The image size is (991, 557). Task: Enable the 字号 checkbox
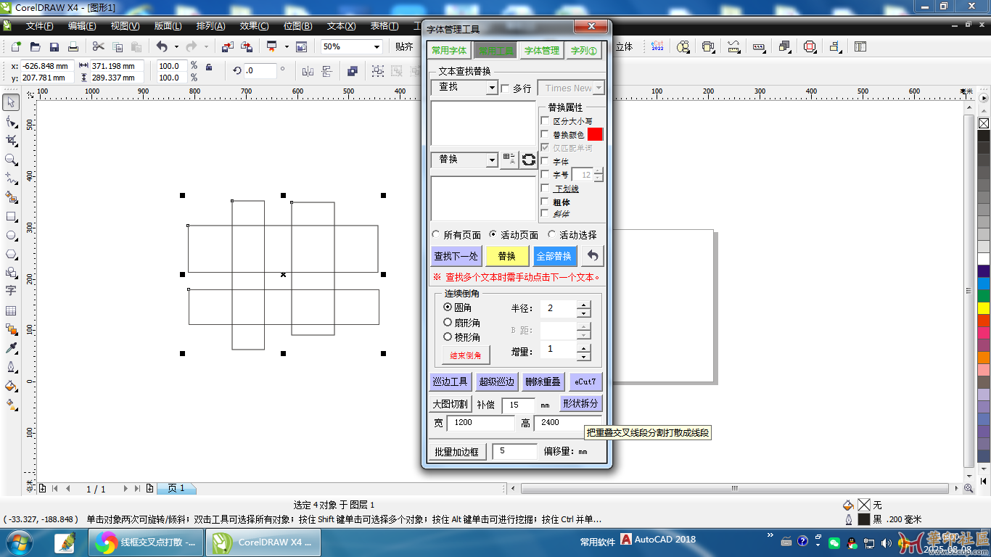(x=545, y=175)
